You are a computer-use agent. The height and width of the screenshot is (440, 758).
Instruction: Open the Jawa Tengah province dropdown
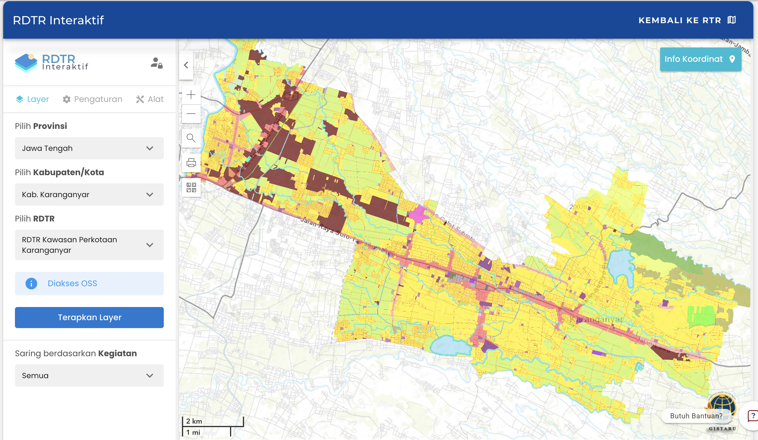coord(89,148)
